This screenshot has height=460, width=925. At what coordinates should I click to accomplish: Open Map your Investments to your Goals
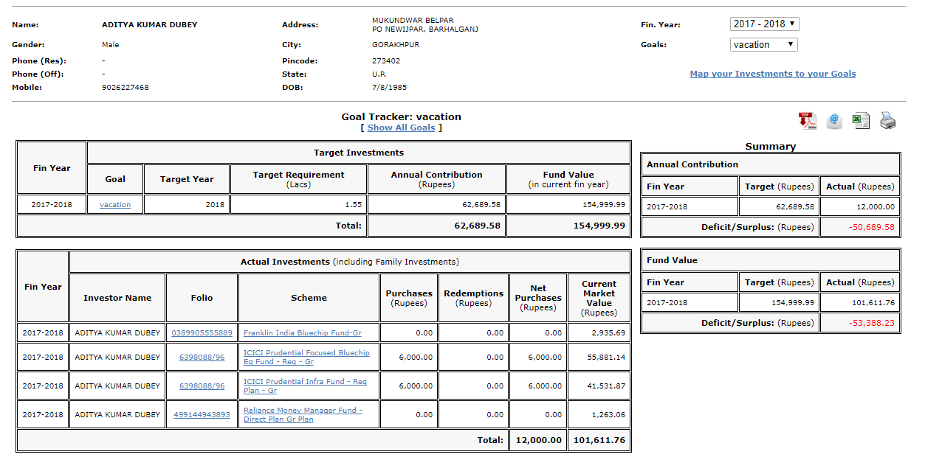point(773,74)
